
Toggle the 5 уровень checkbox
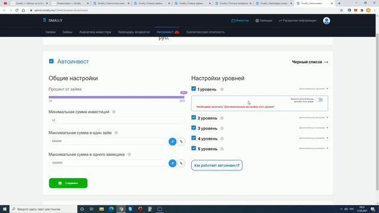pos(194,148)
